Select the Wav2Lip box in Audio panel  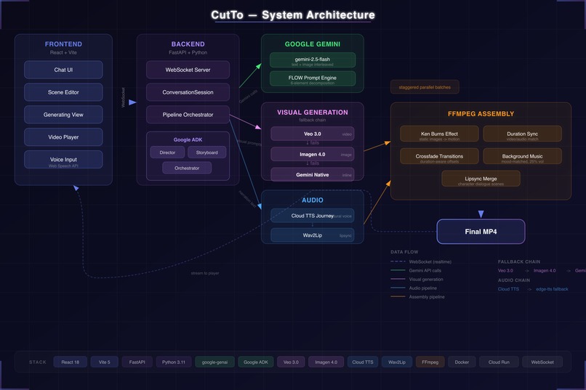[x=313, y=235]
